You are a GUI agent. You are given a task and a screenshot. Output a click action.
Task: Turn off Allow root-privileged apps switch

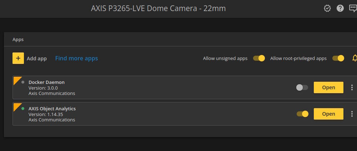338,58
